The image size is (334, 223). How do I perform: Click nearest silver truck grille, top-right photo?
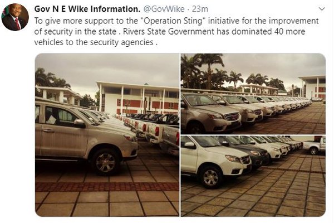(x=232, y=117)
